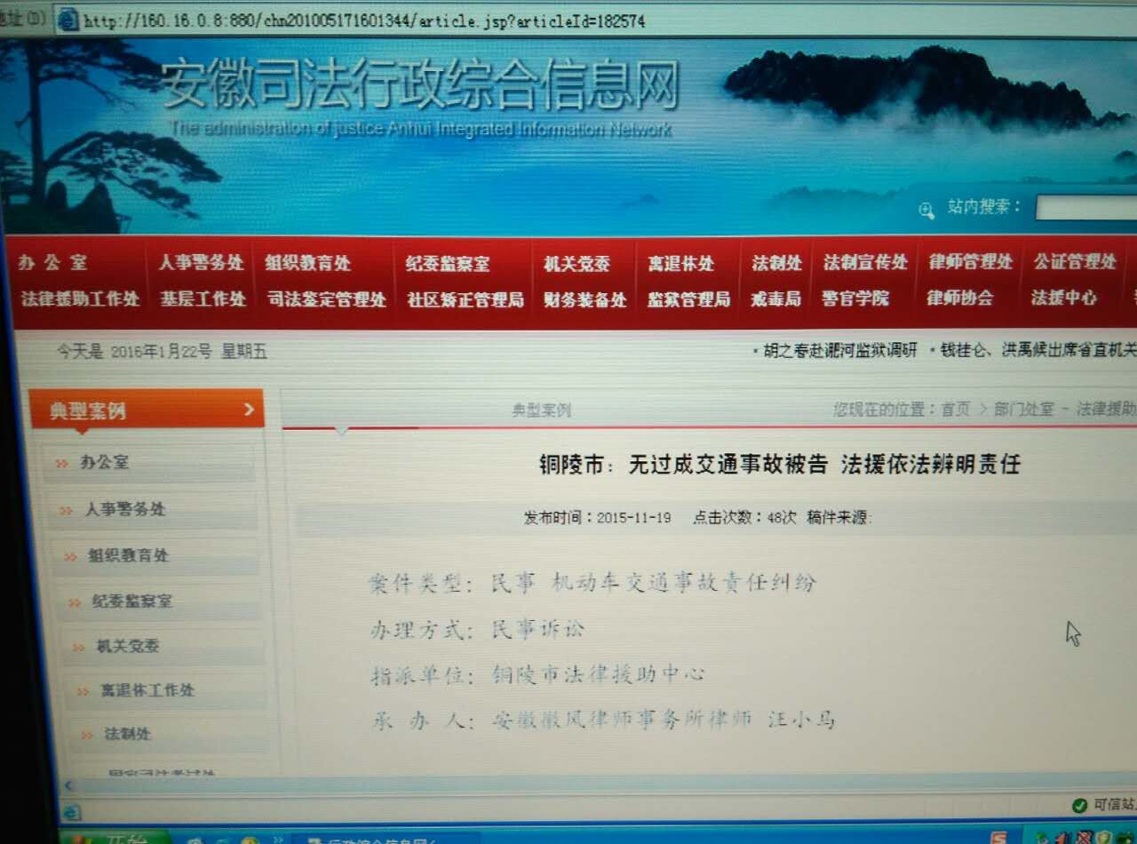Click the 首页 breadcrumb link

coord(955,409)
